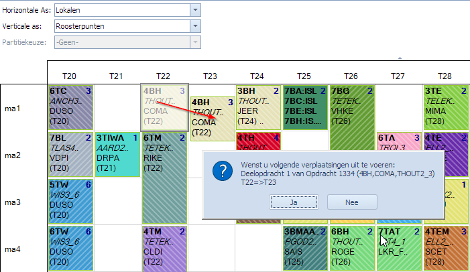Click the ma3 row label
This screenshot has width=470, height=272.
13,202
